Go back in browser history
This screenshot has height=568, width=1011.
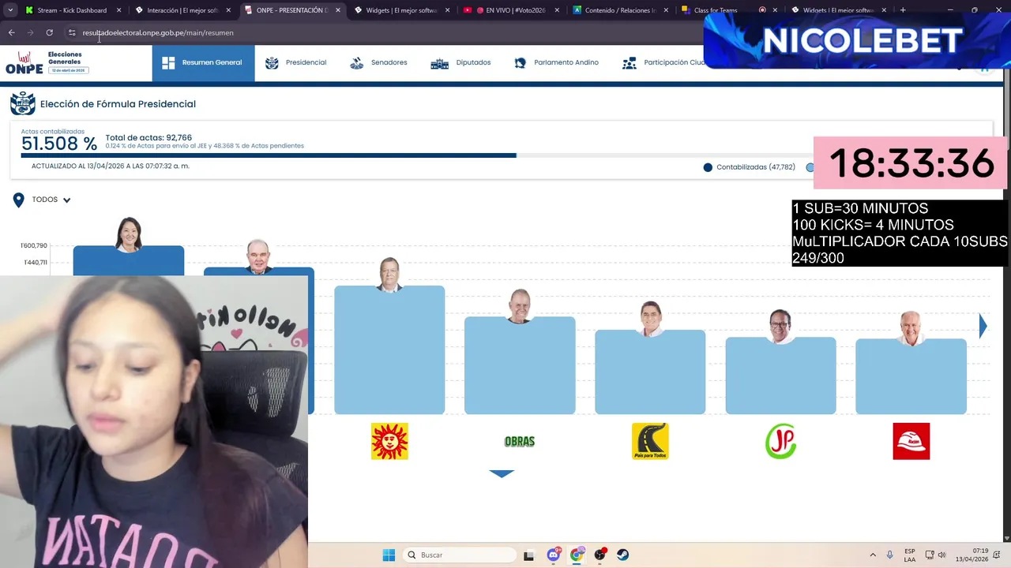[x=12, y=32]
